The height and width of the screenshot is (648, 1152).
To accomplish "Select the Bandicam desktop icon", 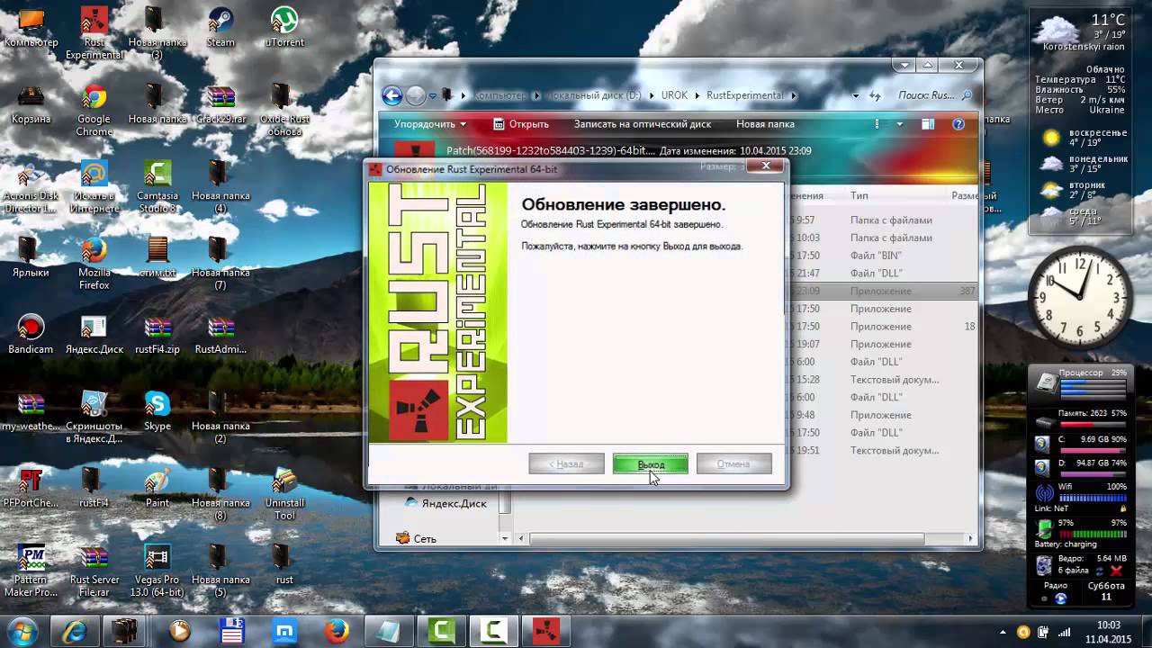I will (x=31, y=335).
